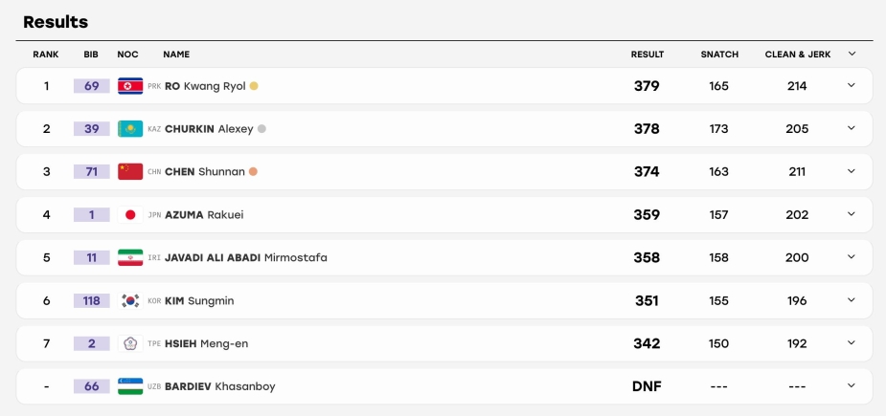Expand all rows using the header chevron
886x416 pixels.
[x=852, y=54]
